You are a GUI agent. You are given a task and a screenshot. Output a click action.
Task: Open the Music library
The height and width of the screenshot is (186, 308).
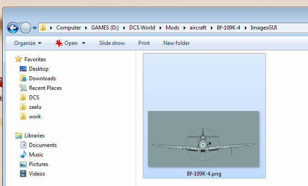36,155
